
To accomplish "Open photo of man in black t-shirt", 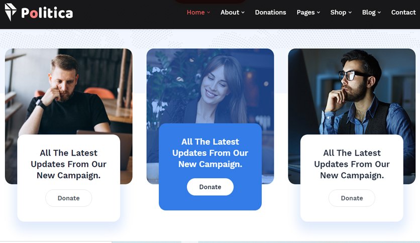I will pyautogui.click(x=68, y=91).
